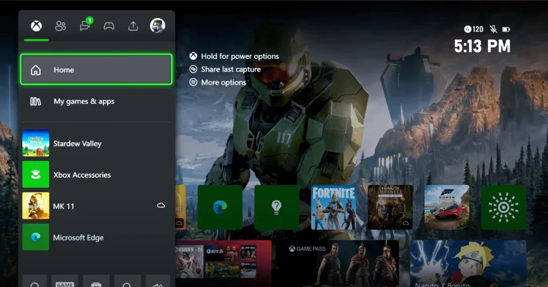Click the muted microphone status icon

pyautogui.click(x=493, y=29)
